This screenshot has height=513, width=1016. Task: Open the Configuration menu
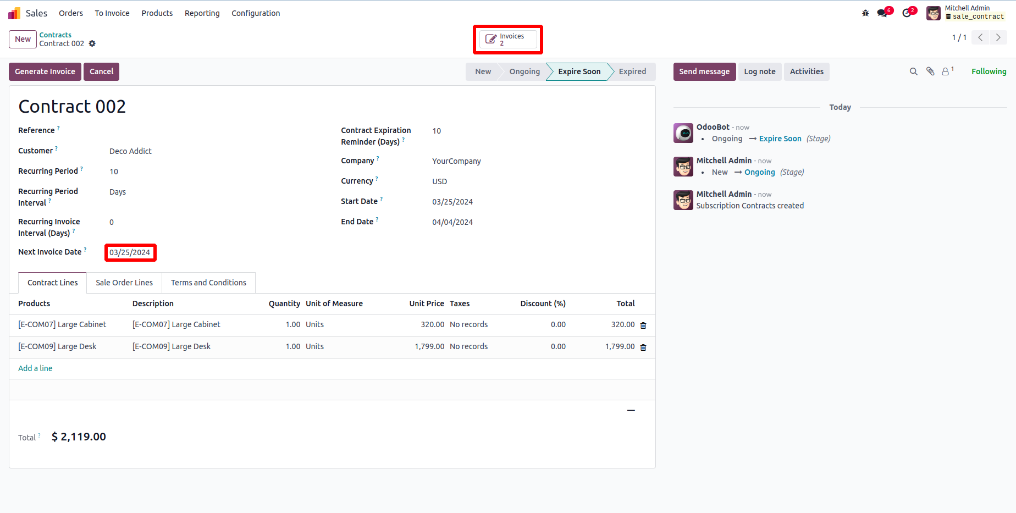click(x=256, y=13)
